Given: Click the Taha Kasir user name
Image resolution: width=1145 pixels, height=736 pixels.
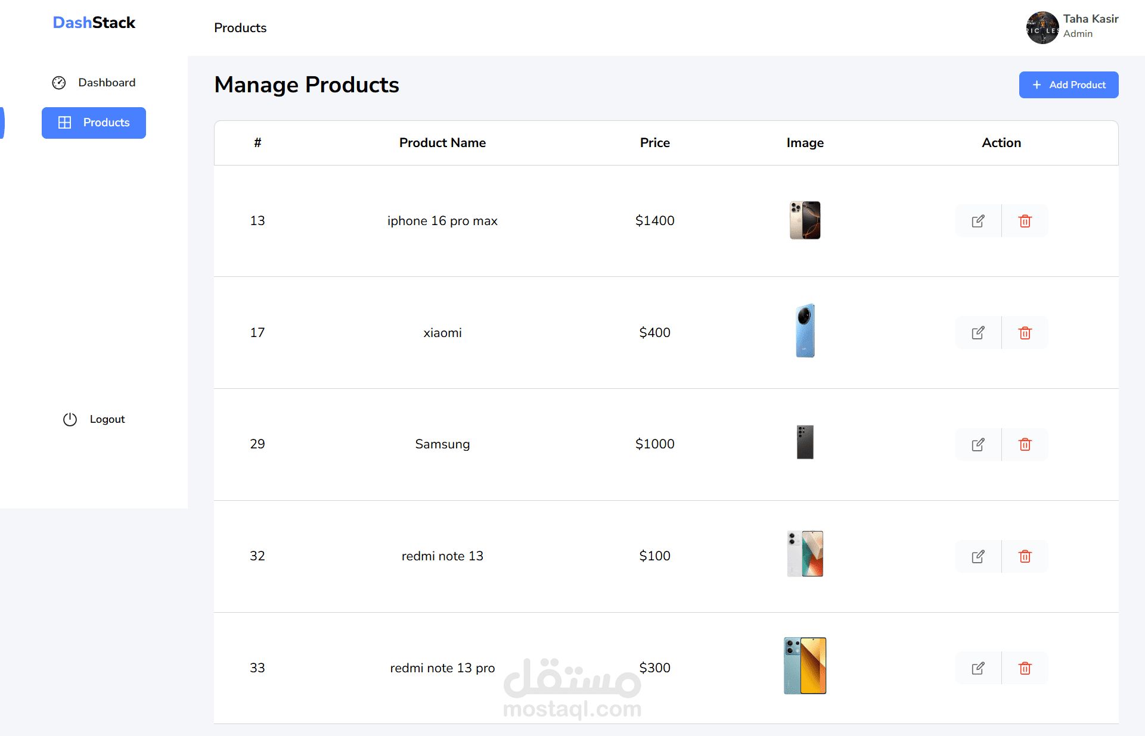Looking at the screenshot, I should tap(1091, 19).
